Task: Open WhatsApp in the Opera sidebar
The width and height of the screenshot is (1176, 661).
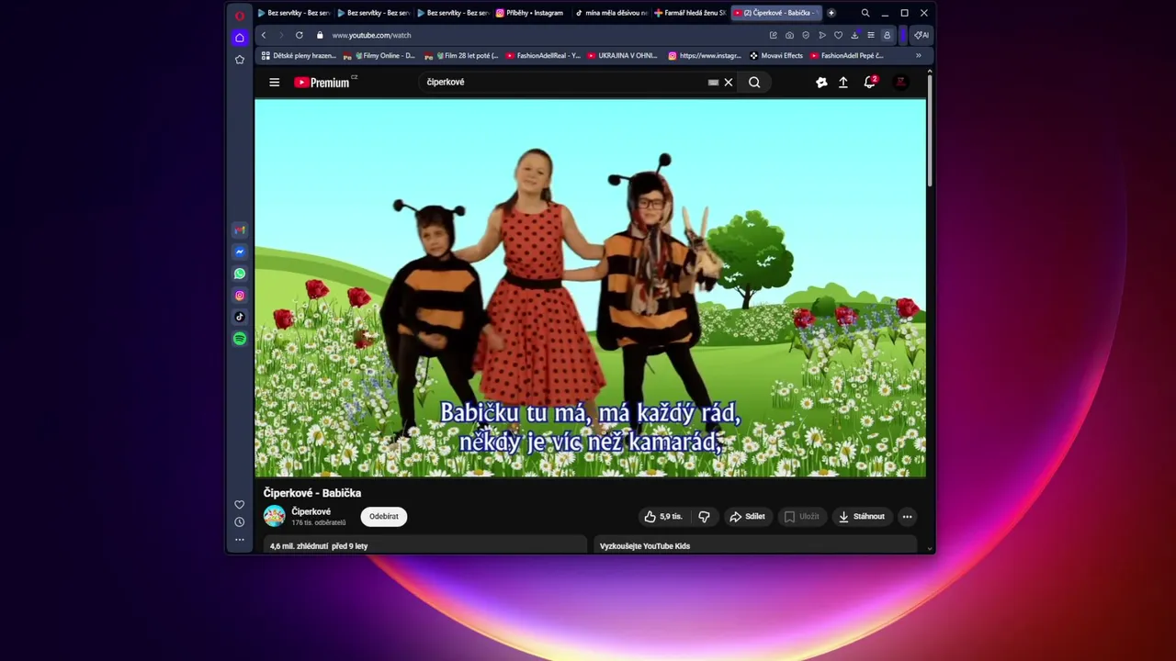Action: (240, 274)
